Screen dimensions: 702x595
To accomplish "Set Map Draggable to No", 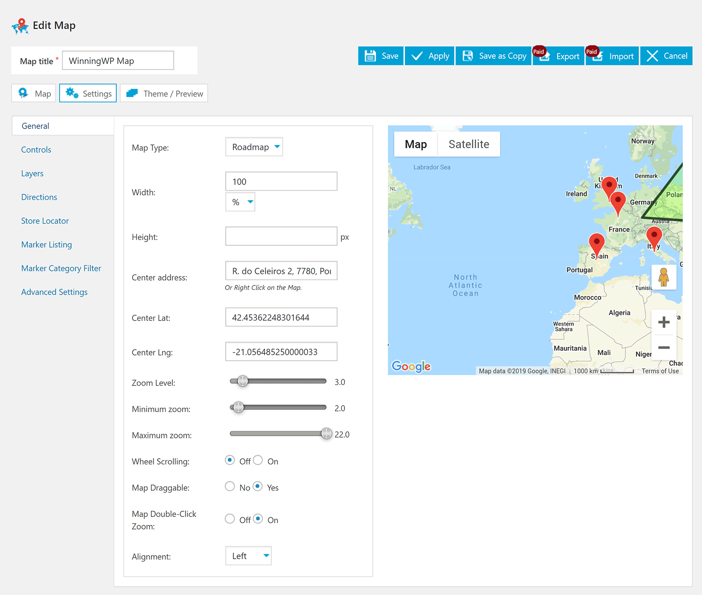I will coord(230,486).
